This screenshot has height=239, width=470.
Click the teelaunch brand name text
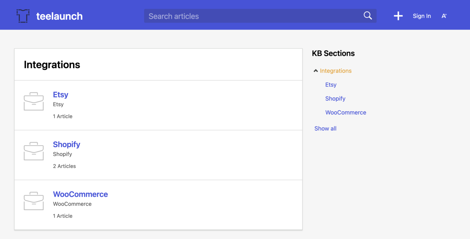pos(59,16)
